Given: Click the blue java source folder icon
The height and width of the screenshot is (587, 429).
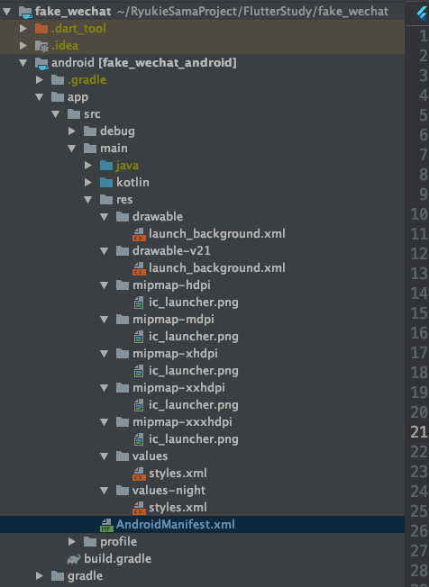Looking at the screenshot, I should [106, 166].
